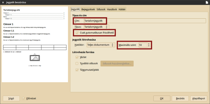Open the Hatókör dropdown
210x104 pixels.
[101, 45]
